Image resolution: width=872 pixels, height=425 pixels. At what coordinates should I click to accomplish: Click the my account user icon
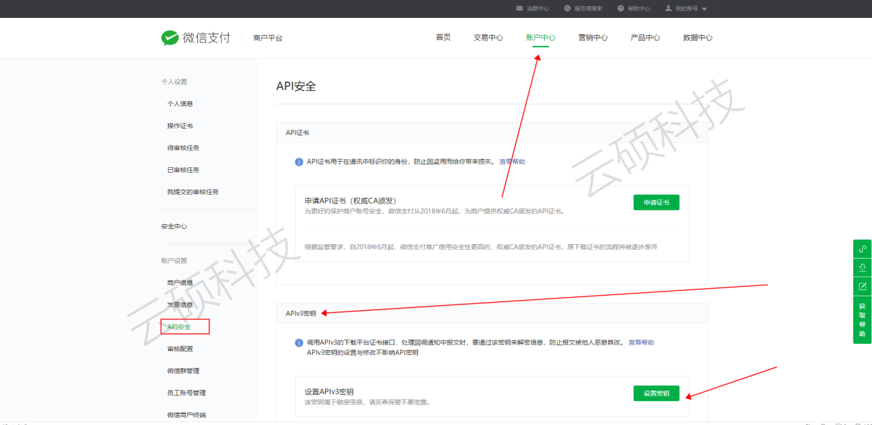[668, 8]
